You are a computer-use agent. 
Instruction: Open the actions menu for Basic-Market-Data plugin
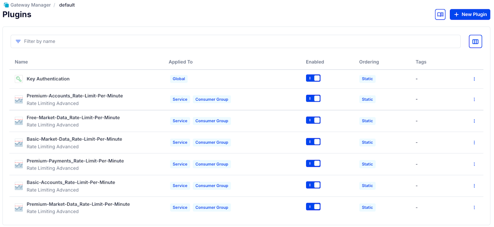point(474,143)
